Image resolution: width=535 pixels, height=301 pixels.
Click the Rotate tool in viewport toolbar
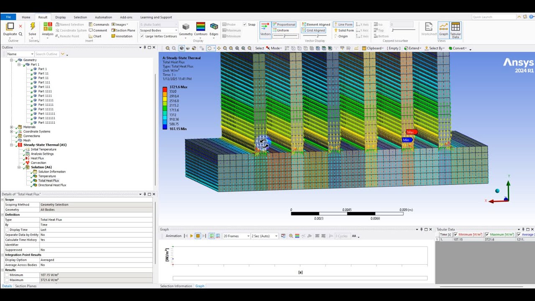pos(210,48)
